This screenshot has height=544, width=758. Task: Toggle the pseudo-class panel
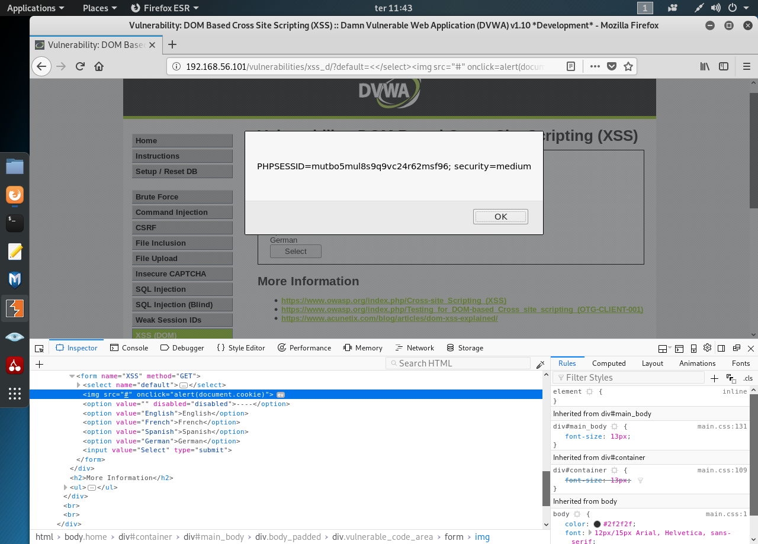tap(731, 378)
